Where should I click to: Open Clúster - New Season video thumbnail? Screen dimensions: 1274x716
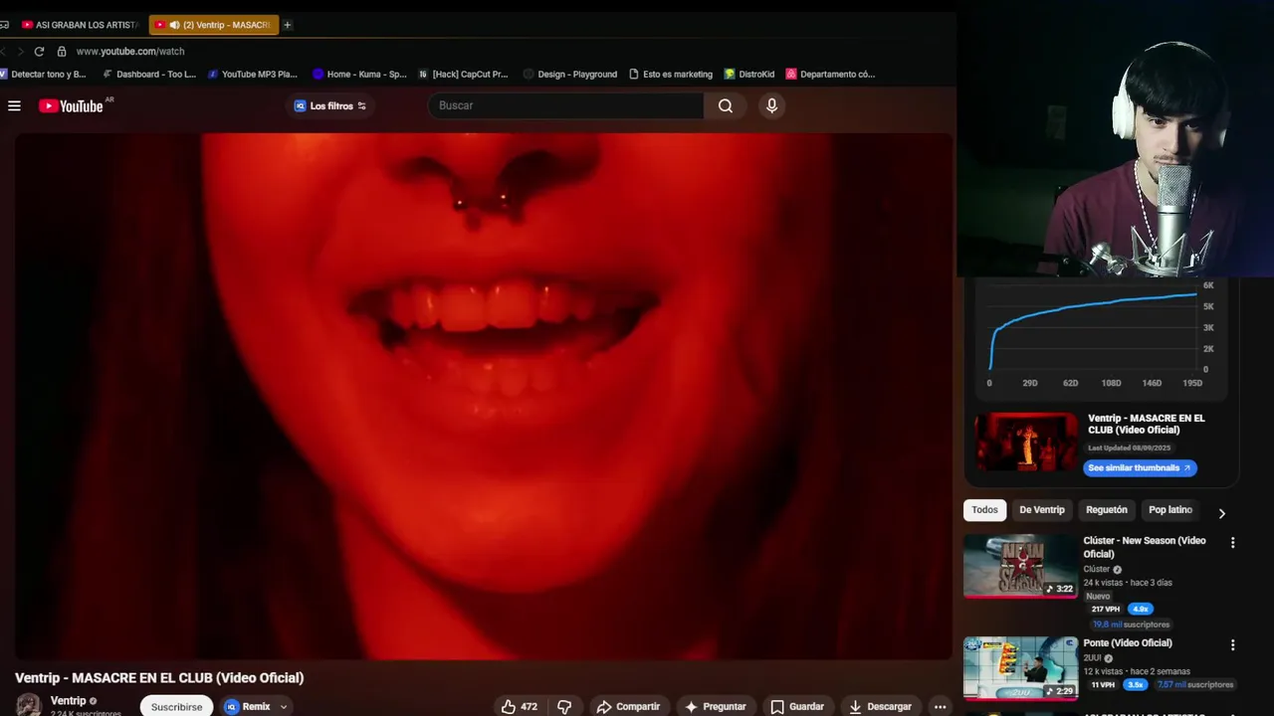pyautogui.click(x=1020, y=567)
